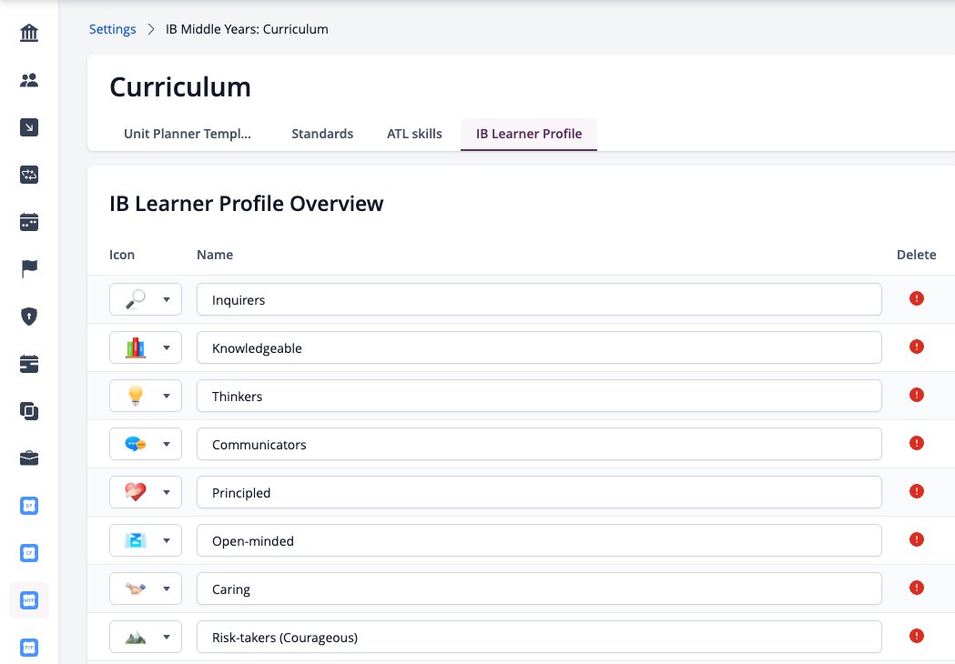Open the ATL skills tab
955x664 pixels.
point(414,134)
